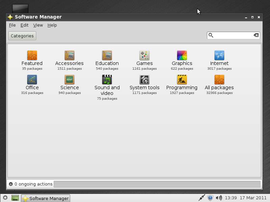Image resolution: width=270 pixels, height=202 pixels.
Task: Open the Sound and video category
Action: pyautogui.click(x=107, y=83)
